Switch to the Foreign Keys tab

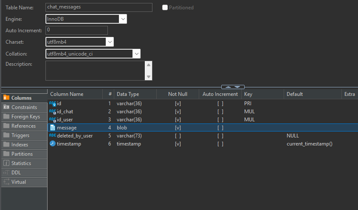pos(24,117)
